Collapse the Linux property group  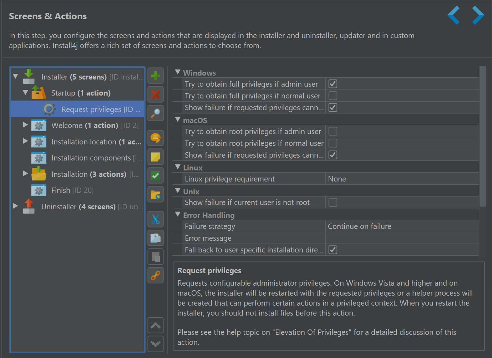click(178, 167)
